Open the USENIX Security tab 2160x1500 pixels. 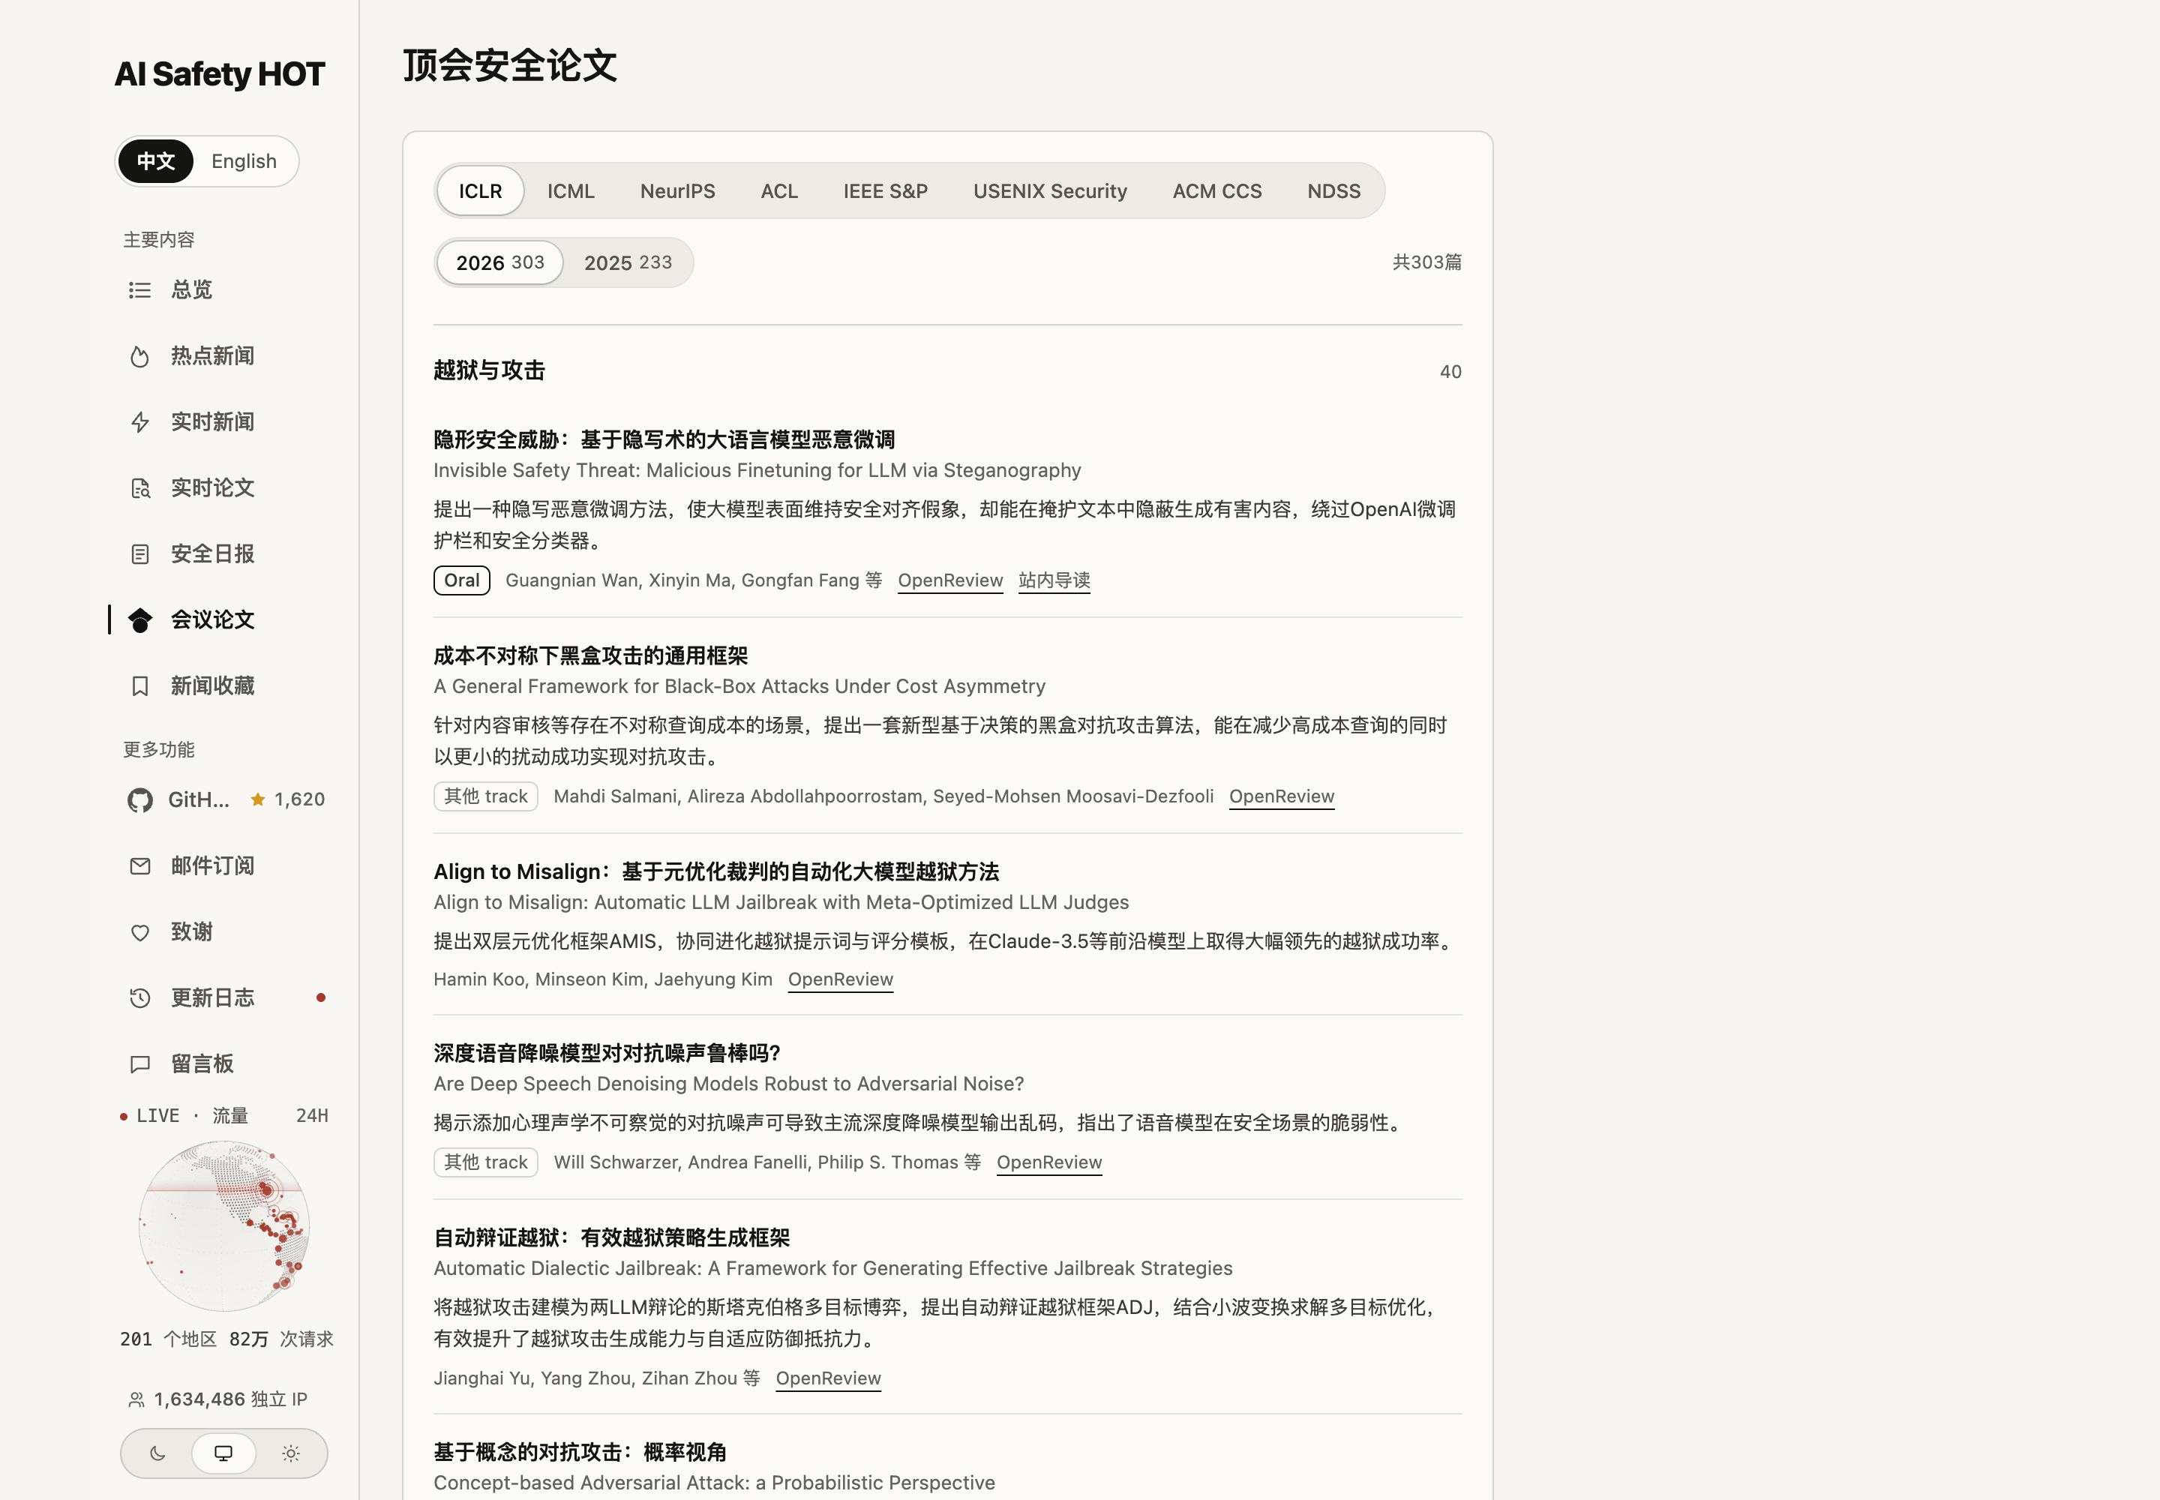[x=1050, y=192]
